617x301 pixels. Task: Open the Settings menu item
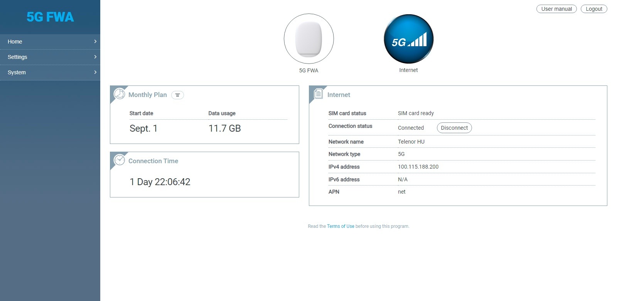[50, 57]
